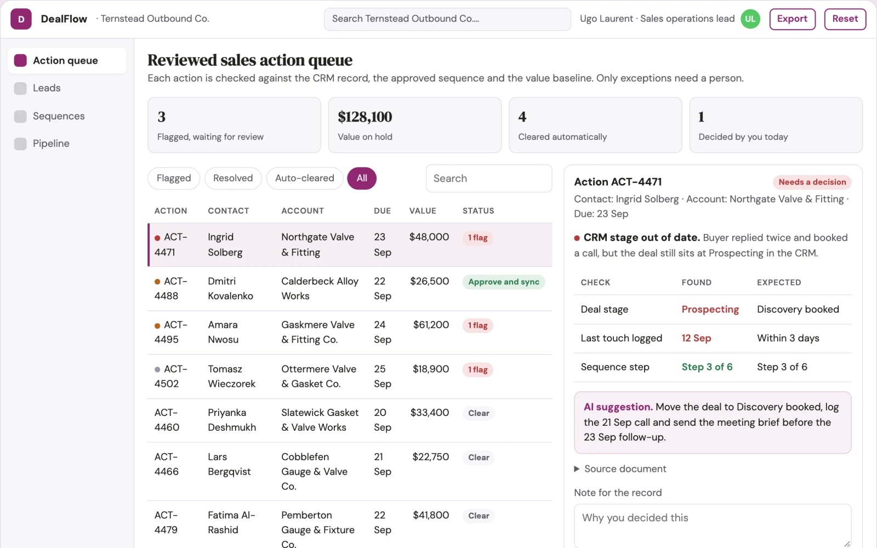This screenshot has width=877, height=548.
Task: Click the Value on hold card
Action: pyautogui.click(x=415, y=125)
